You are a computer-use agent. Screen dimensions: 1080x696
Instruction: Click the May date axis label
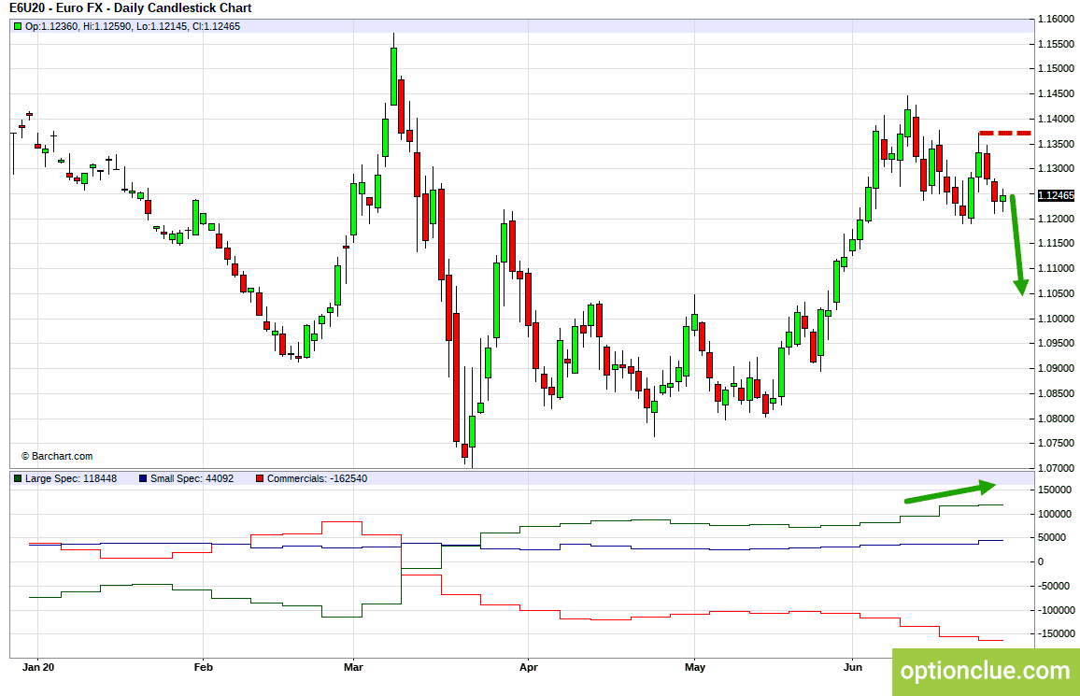[x=695, y=667]
